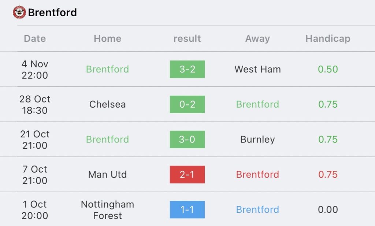
Task: Select Nottingham Forest home team
Action: pos(107,210)
